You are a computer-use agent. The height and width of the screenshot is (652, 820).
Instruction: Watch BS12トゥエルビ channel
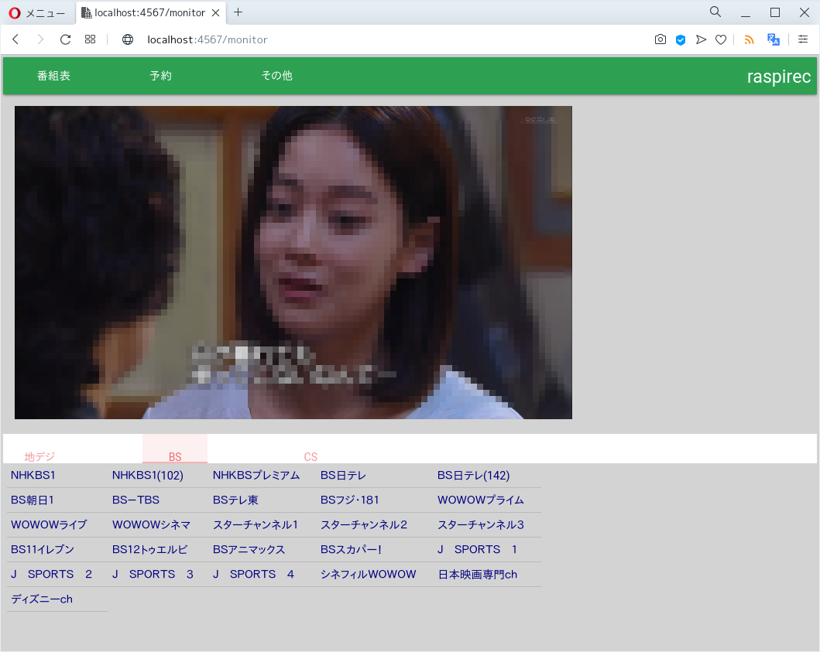[149, 550]
